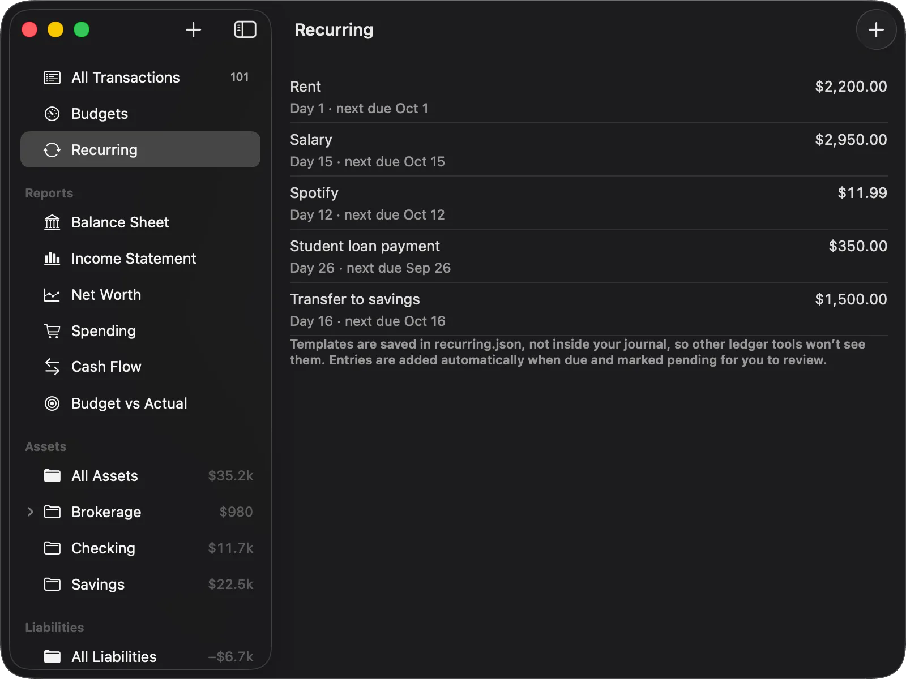Viewport: 906px width, 679px height.
Task: Open the Budgets section
Action: pos(140,114)
